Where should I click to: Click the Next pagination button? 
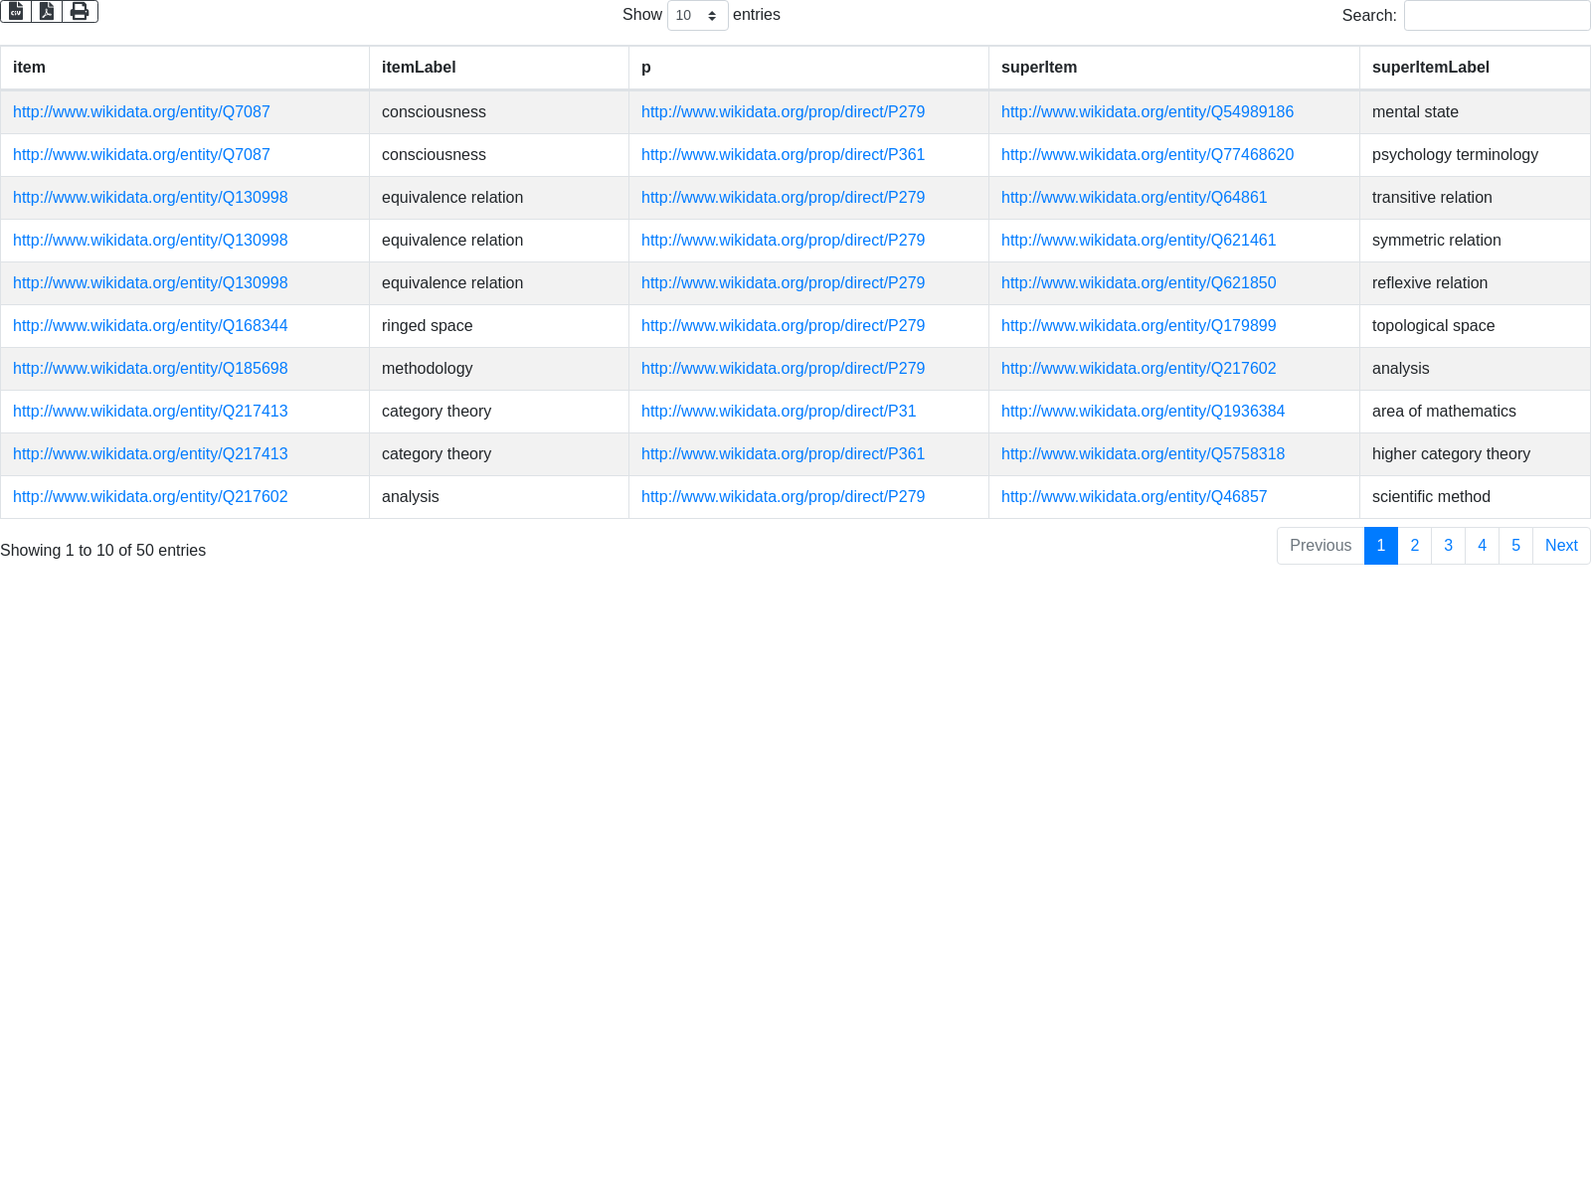1560,546
